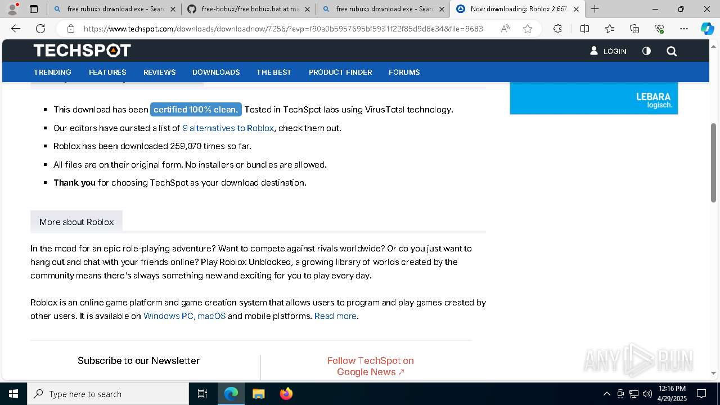Switch to third free rubuxs download tab
The image size is (720, 405).
[x=382, y=9]
